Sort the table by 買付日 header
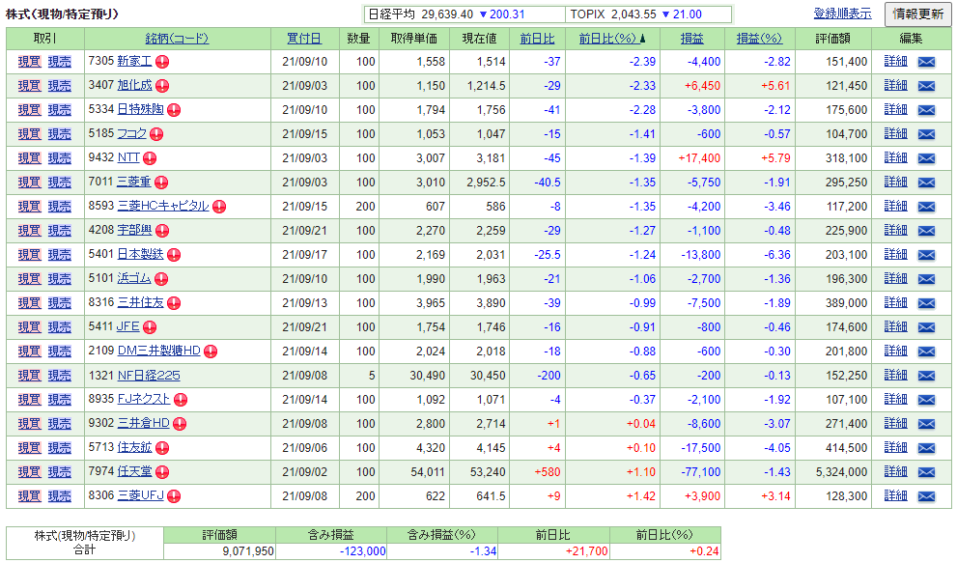 [x=304, y=39]
